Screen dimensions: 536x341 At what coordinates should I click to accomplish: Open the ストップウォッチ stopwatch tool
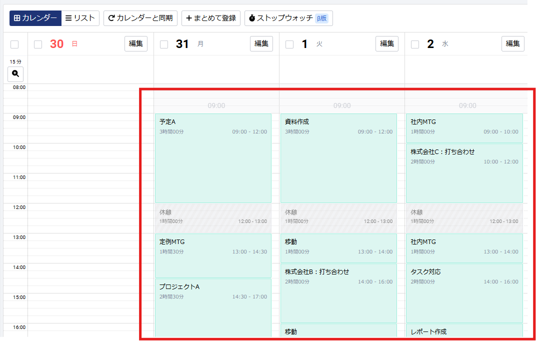pos(288,18)
